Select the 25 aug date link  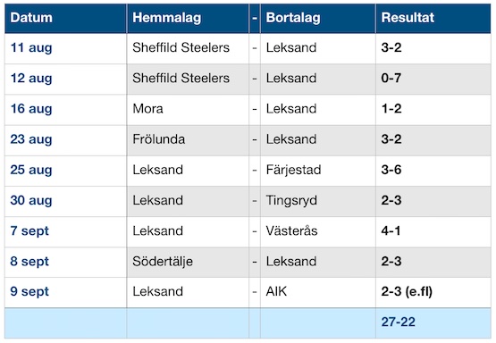(x=31, y=170)
